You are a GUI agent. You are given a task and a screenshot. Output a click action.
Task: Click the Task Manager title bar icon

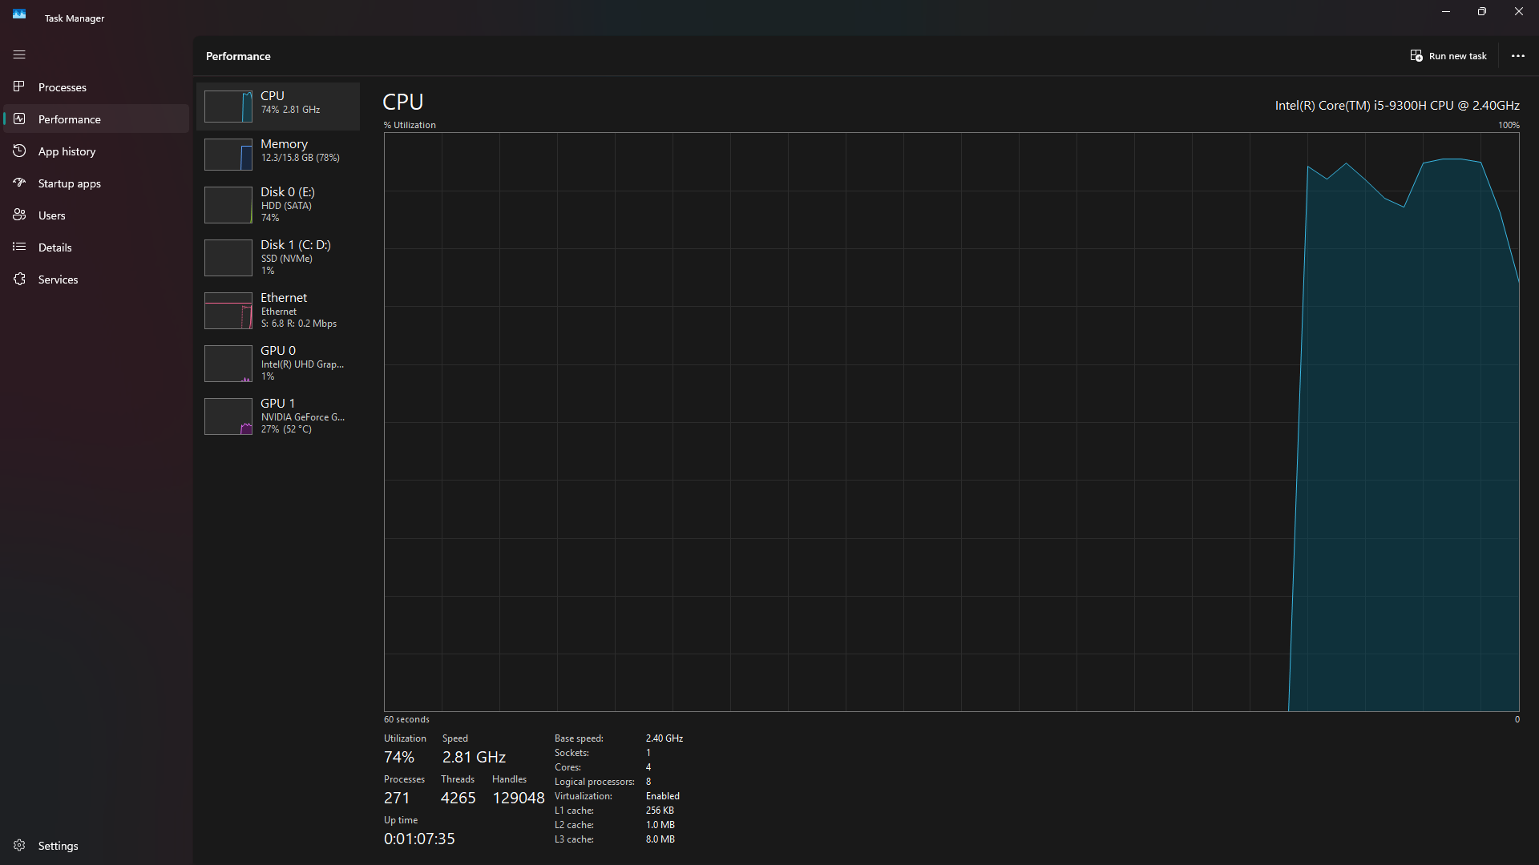[x=19, y=14]
